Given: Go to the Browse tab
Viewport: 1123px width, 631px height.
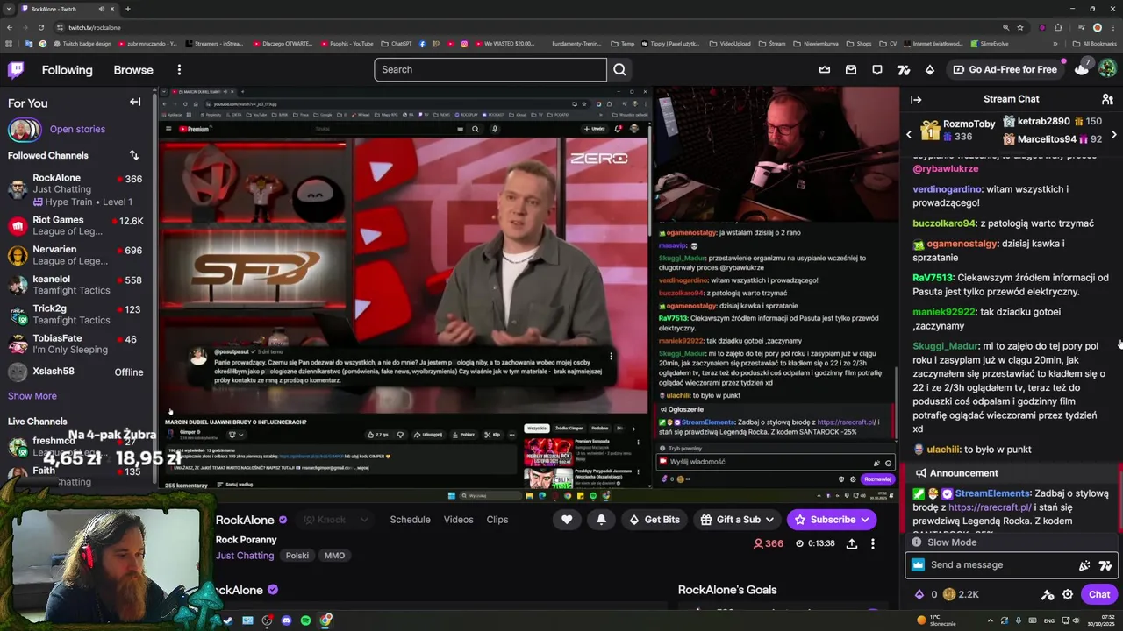Looking at the screenshot, I should (x=133, y=70).
